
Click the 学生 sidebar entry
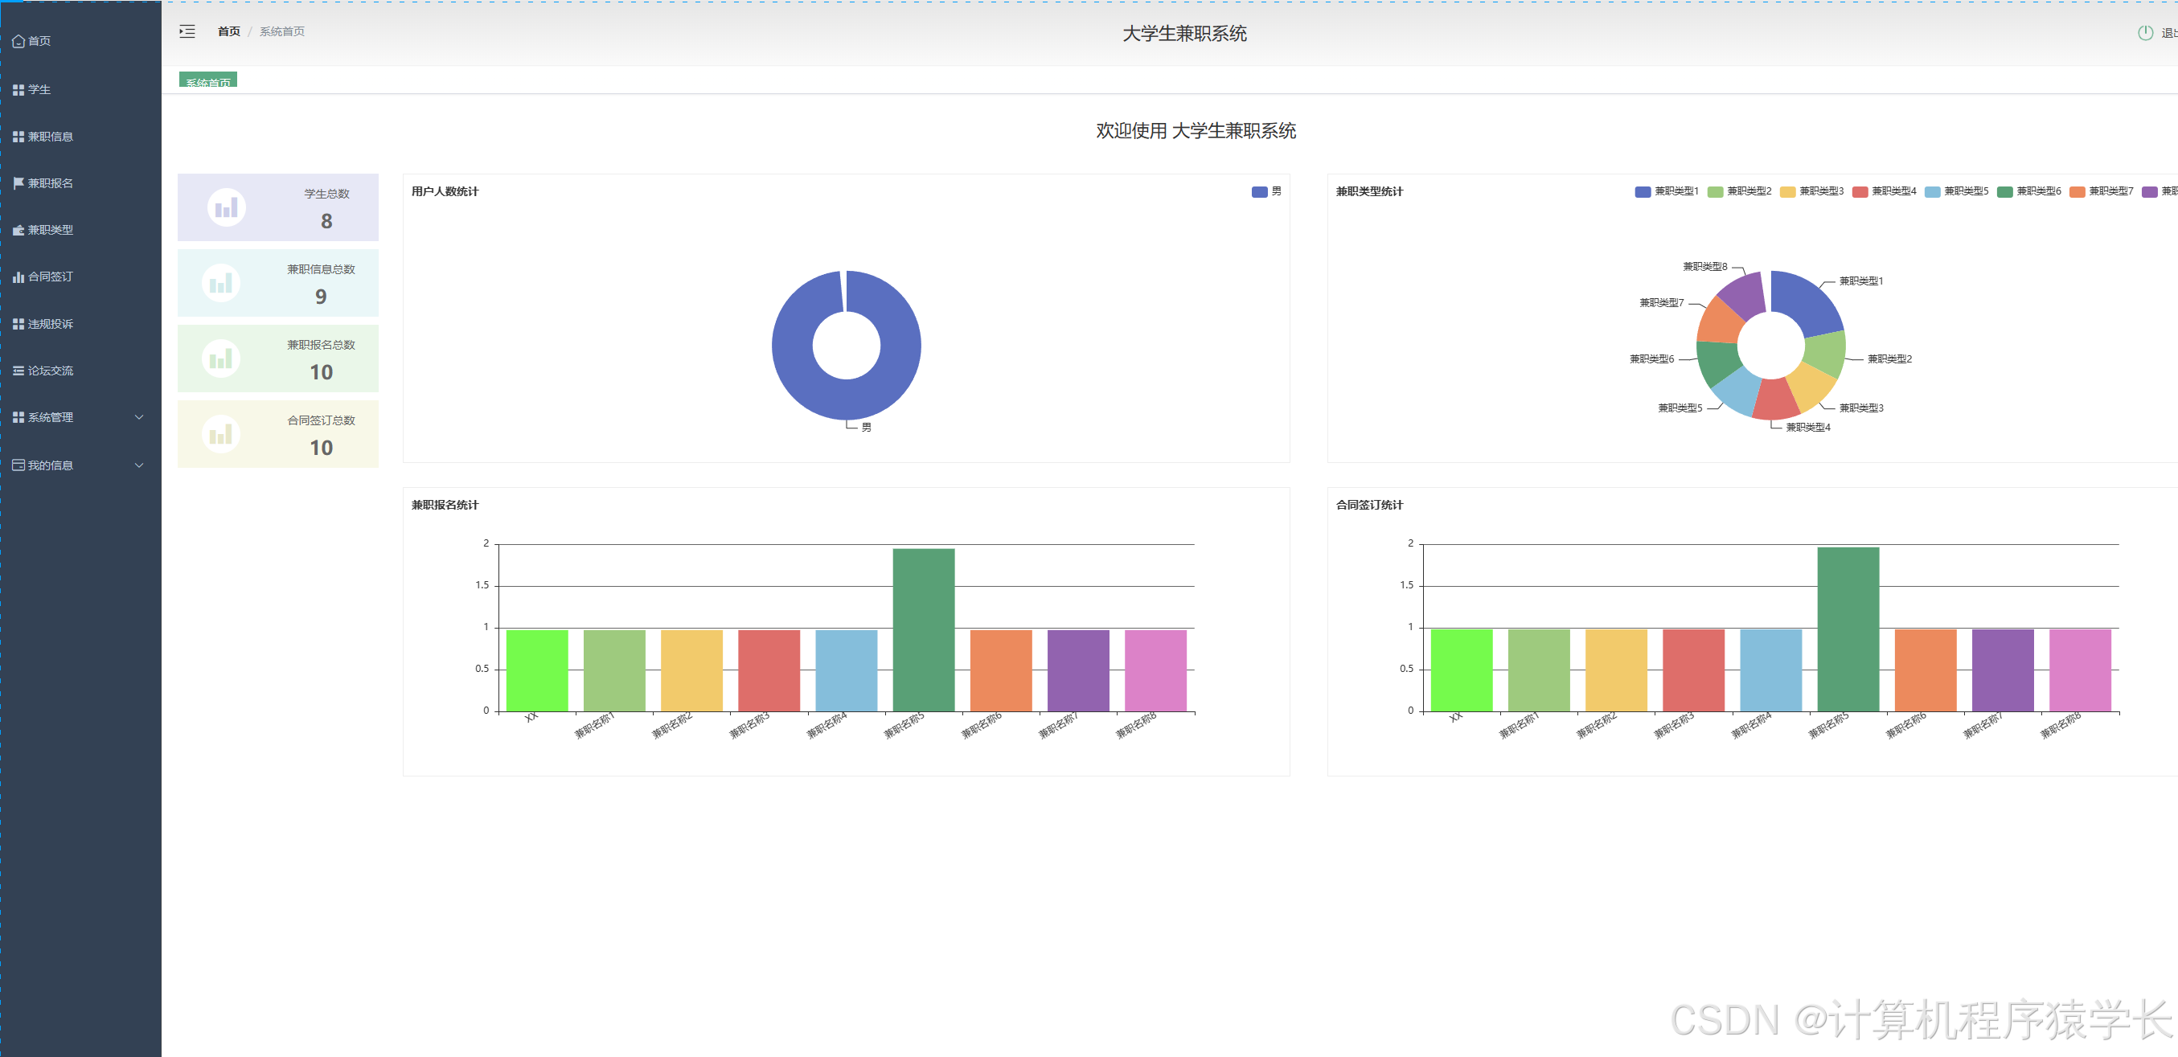click(x=39, y=90)
